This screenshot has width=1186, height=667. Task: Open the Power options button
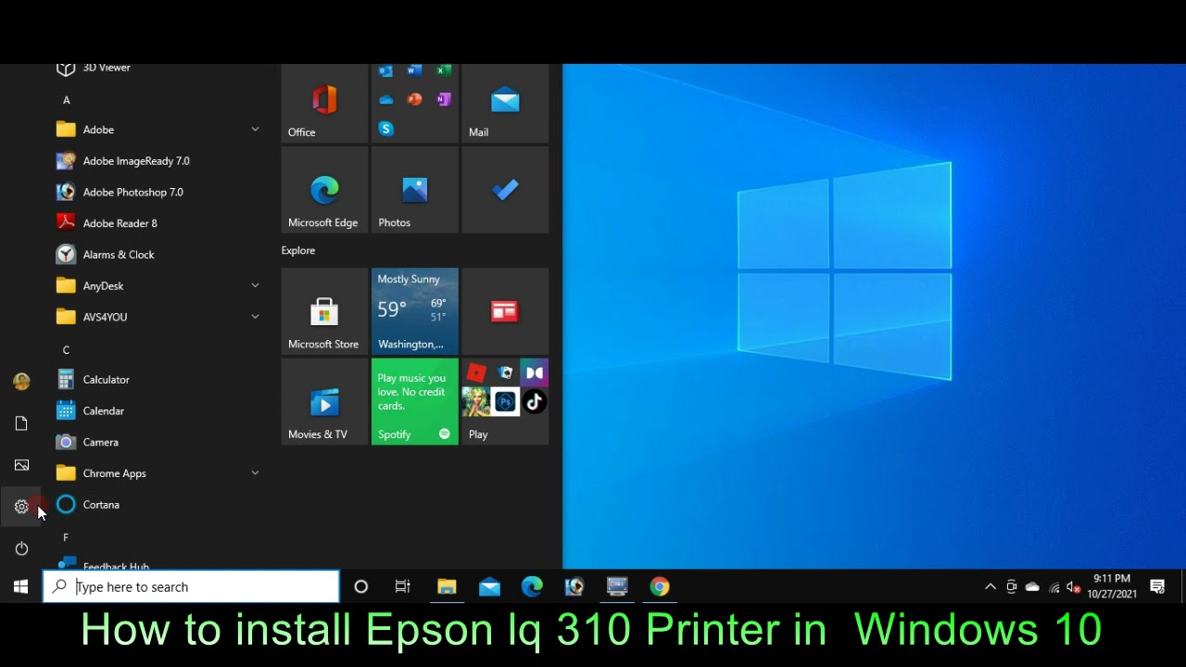(21, 548)
